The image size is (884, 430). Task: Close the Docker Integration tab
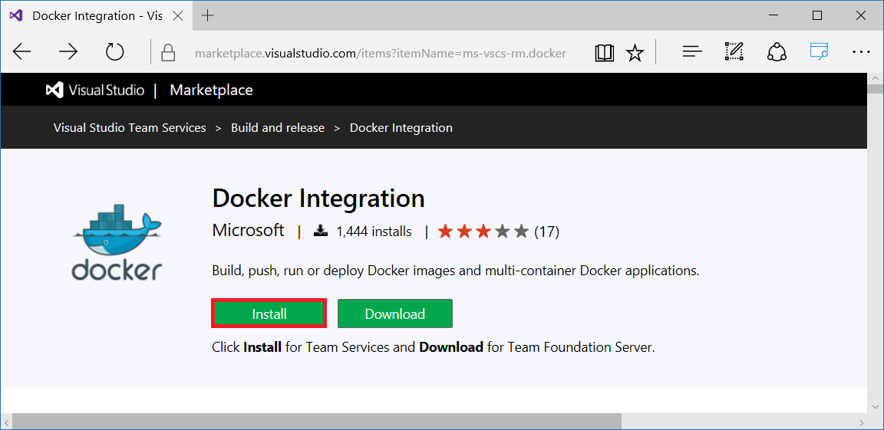coord(177,16)
